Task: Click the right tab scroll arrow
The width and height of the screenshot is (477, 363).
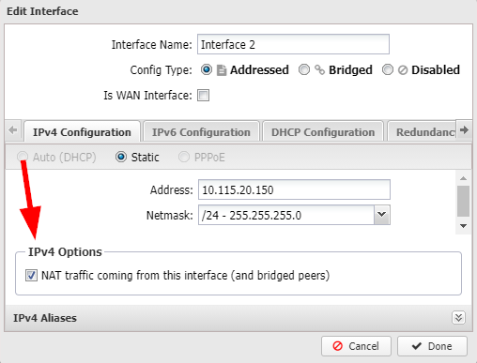Action: [x=464, y=129]
